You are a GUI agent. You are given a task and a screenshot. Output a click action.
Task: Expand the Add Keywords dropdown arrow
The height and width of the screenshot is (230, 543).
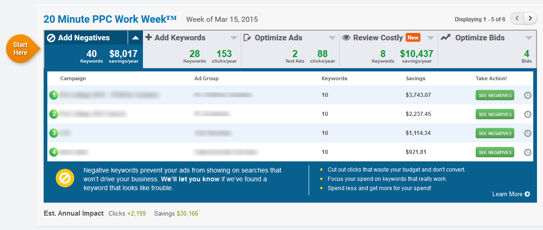click(233, 38)
